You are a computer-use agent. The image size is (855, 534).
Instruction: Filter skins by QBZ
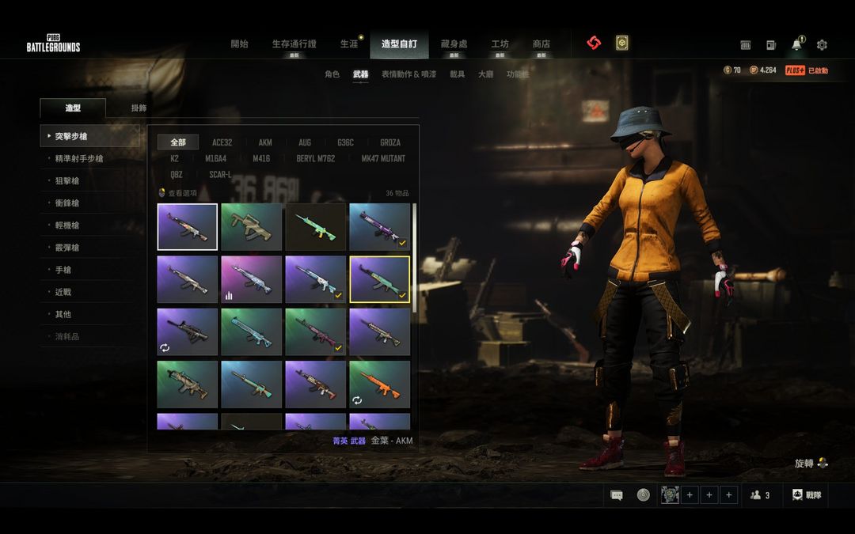(x=176, y=174)
